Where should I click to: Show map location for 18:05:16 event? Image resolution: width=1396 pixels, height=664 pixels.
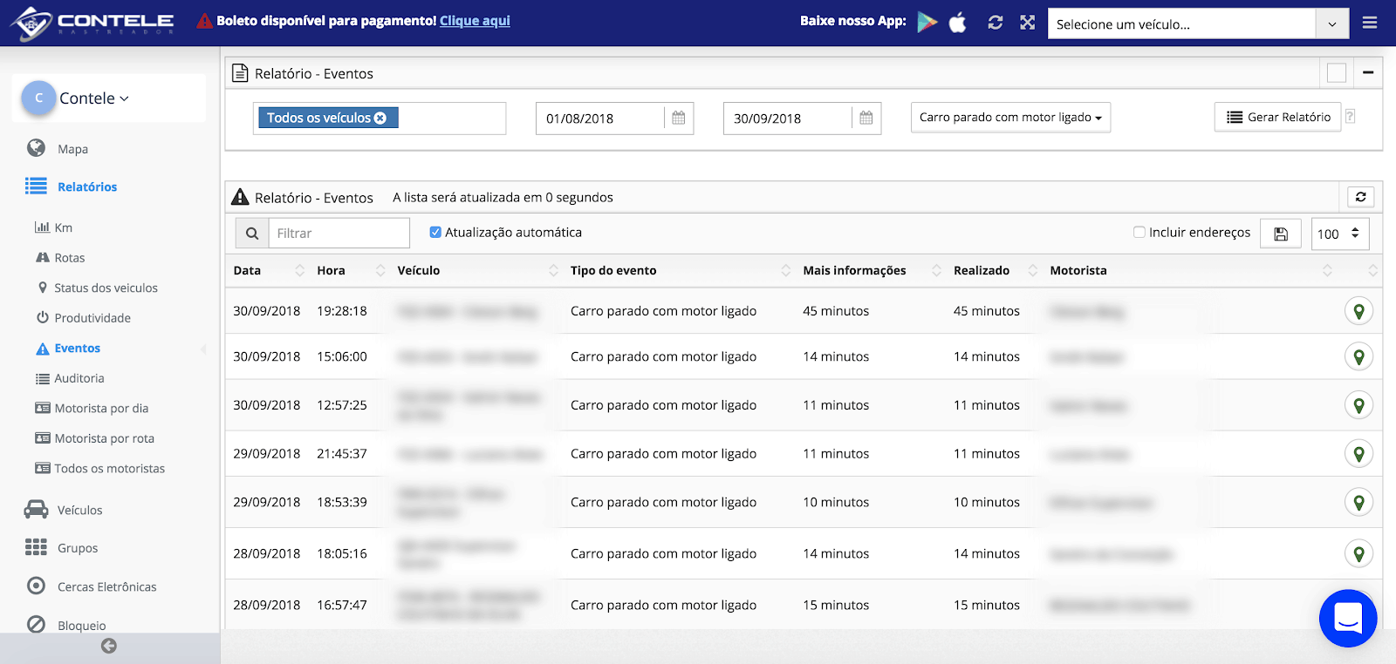[x=1358, y=553]
